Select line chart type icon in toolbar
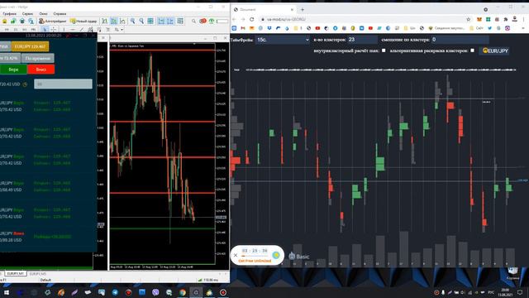This screenshot has width=529, height=298. pyautogui.click(x=122, y=21)
